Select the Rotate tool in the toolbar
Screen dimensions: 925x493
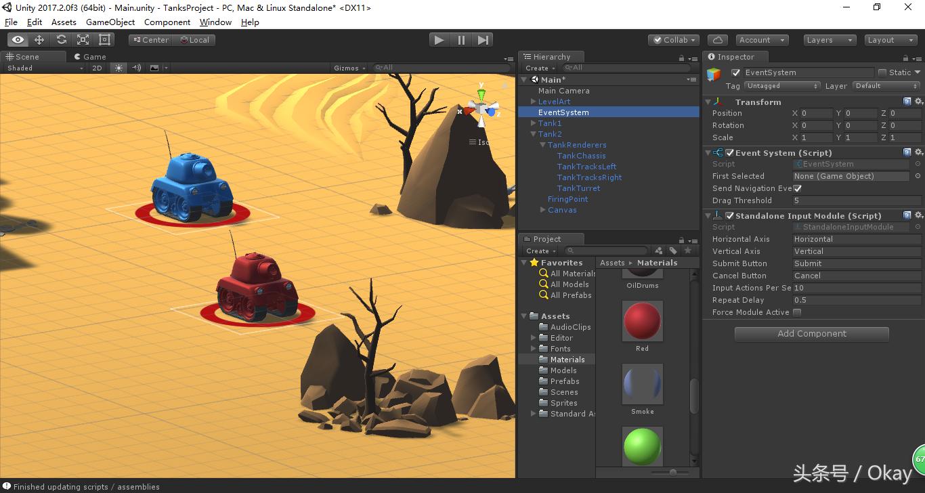click(62, 39)
